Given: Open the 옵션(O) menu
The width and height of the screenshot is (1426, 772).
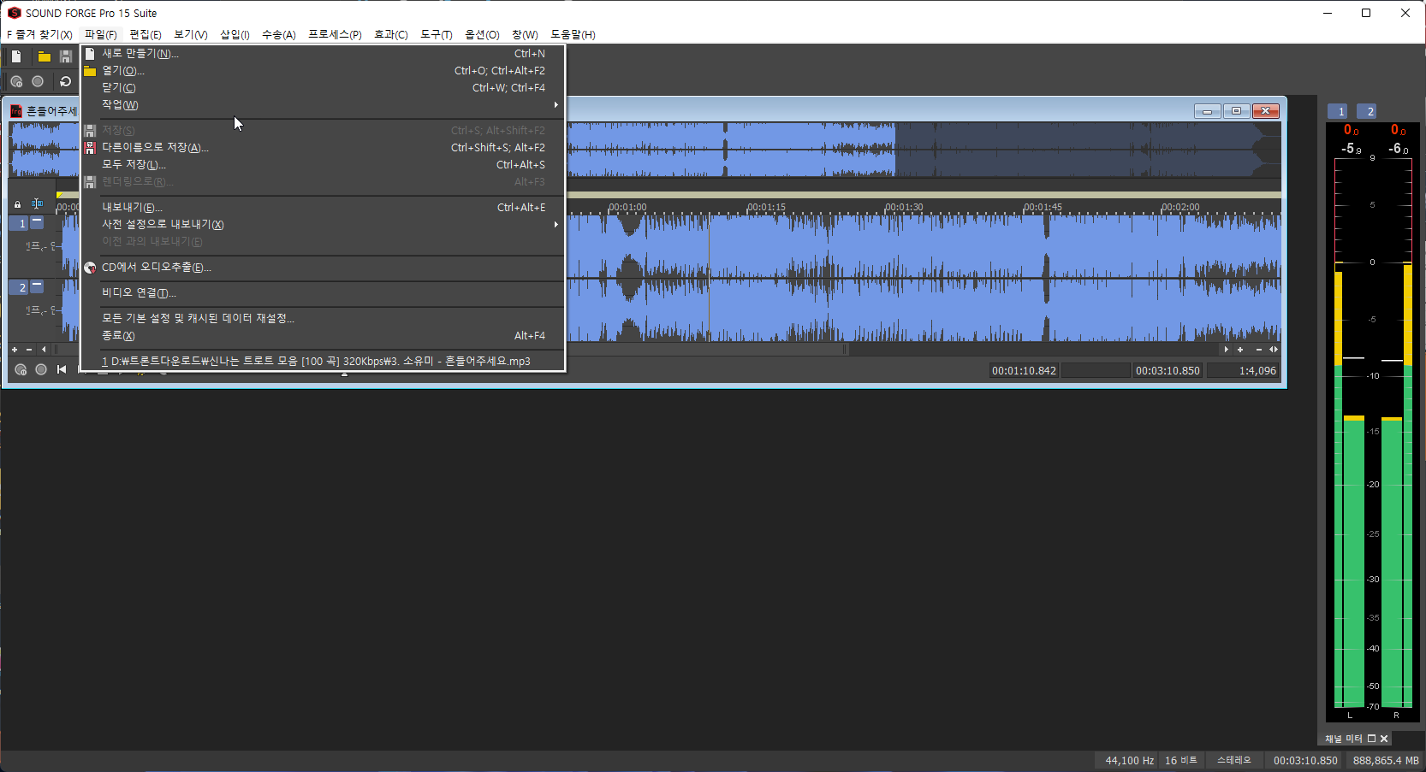Looking at the screenshot, I should click(x=482, y=34).
